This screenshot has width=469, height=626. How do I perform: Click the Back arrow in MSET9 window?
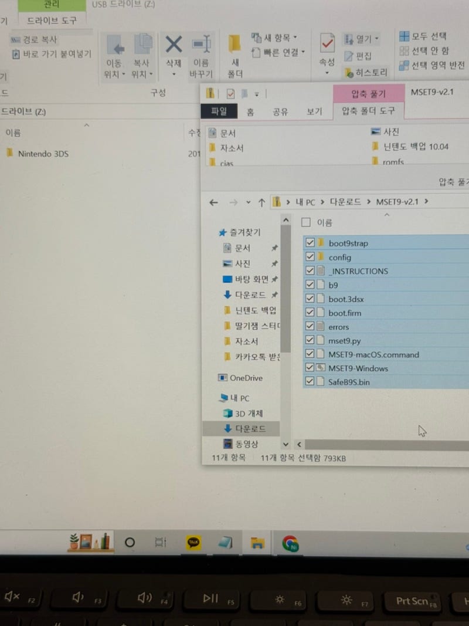(x=214, y=203)
